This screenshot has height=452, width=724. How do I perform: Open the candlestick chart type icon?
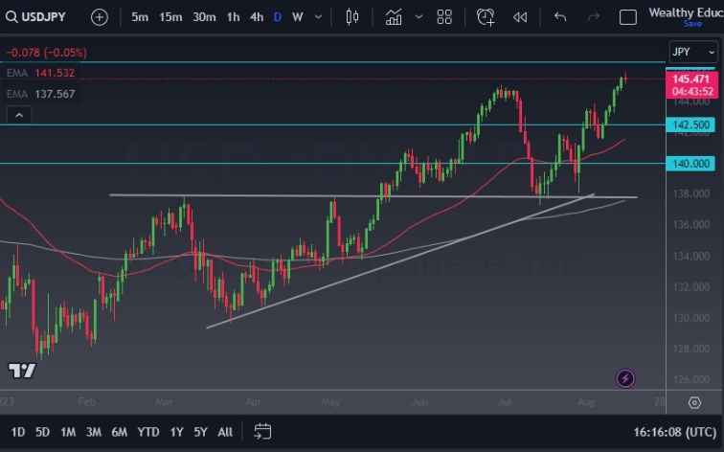click(x=351, y=17)
